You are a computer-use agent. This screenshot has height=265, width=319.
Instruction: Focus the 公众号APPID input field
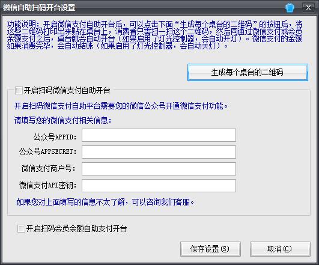point(159,135)
